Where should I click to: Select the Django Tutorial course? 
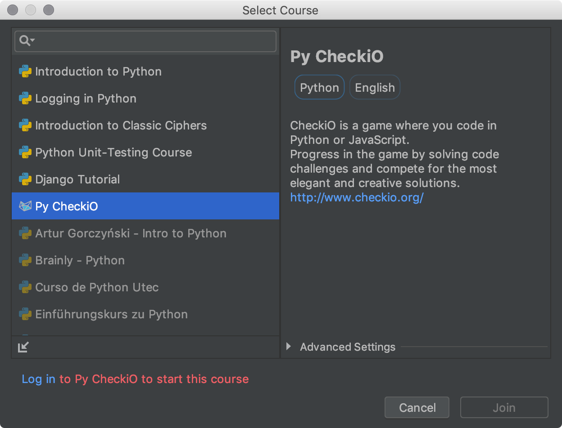click(x=145, y=179)
